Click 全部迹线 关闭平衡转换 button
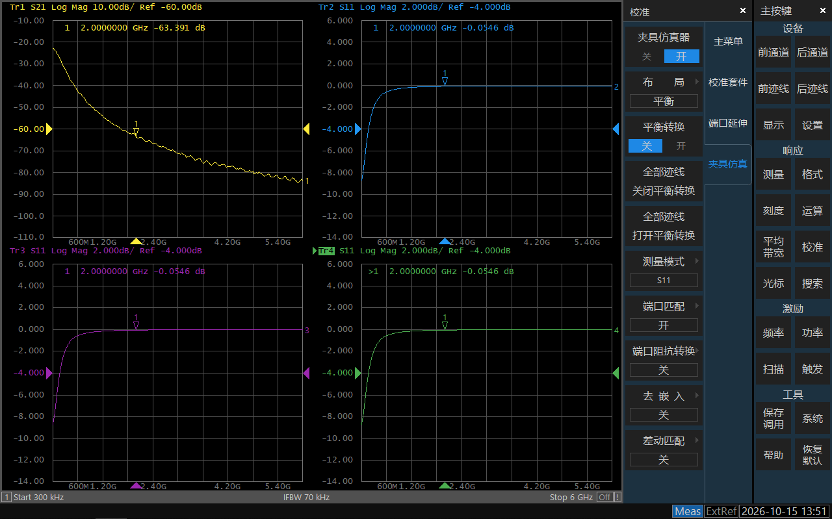This screenshot has height=519, width=832. [664, 182]
